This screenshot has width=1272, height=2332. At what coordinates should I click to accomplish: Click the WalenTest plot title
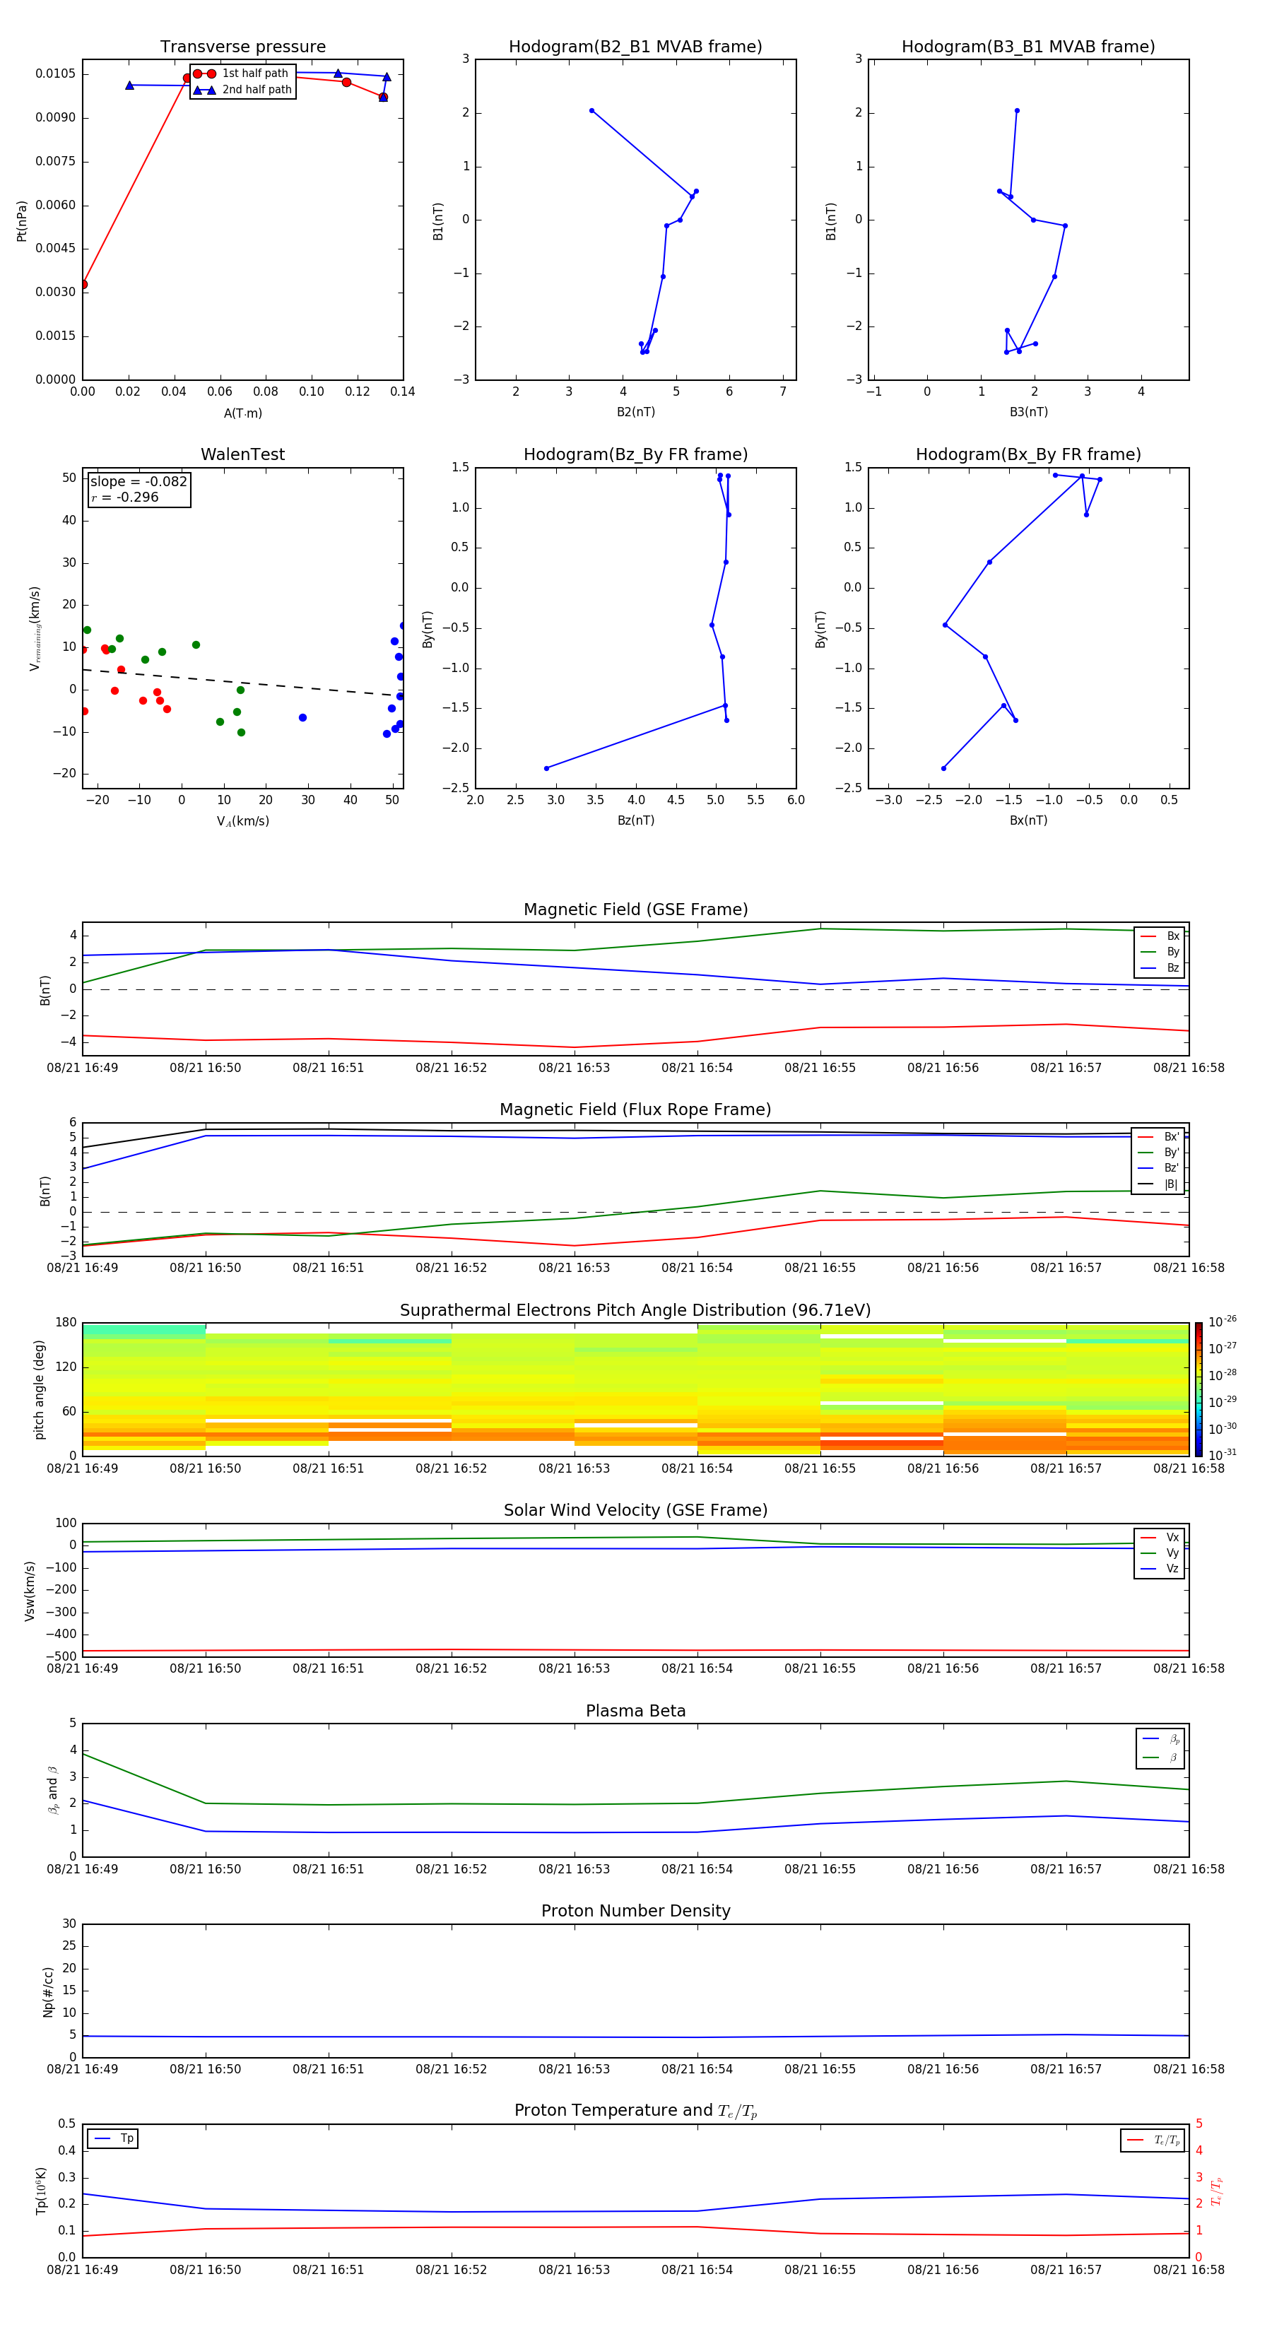(x=242, y=454)
